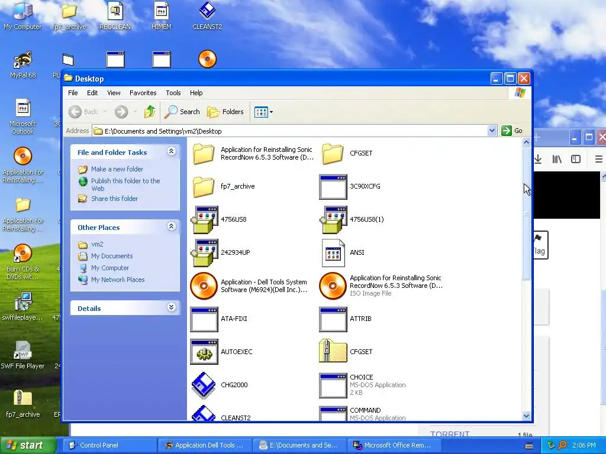
Task: Select the MyPal 68 desktop shortcut
Action: 22,64
